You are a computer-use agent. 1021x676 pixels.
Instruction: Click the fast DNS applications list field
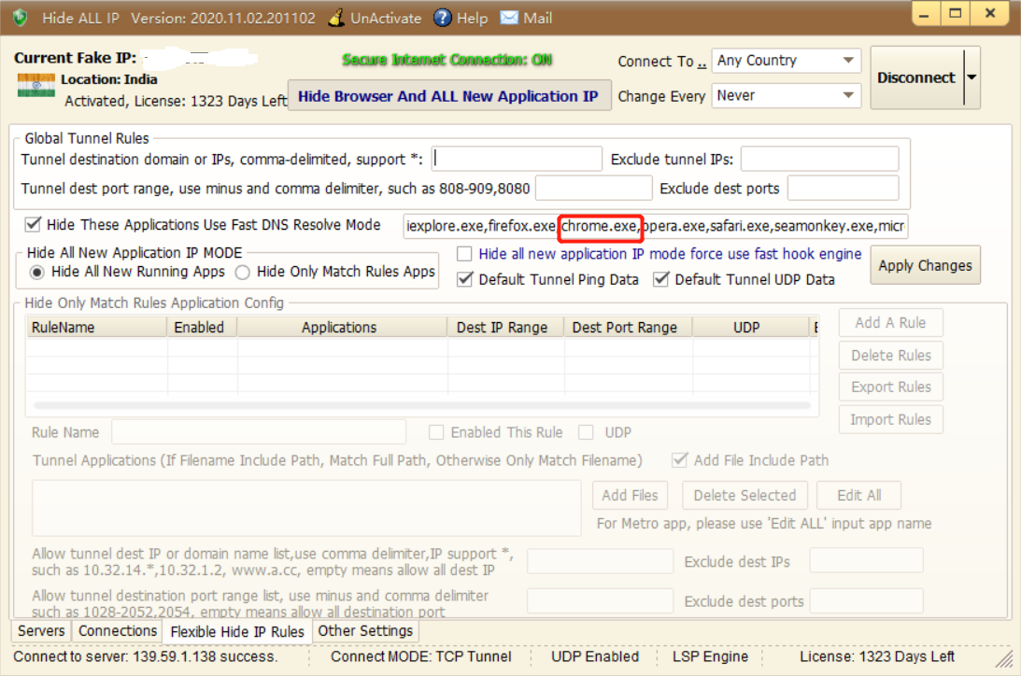tap(655, 226)
